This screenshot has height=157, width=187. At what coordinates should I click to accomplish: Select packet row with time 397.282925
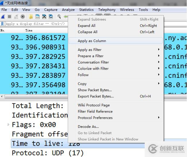[34, 57]
